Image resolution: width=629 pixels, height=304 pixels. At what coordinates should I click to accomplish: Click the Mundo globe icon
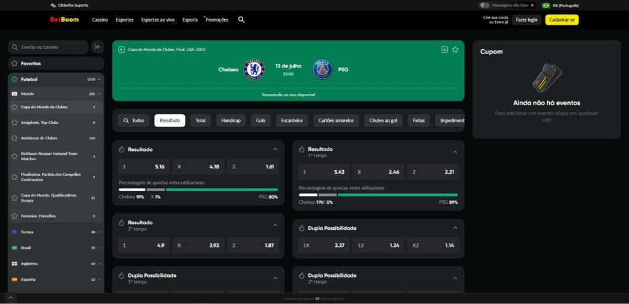tap(15, 93)
